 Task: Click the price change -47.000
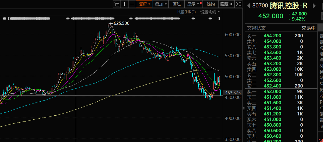[x=297, y=14]
